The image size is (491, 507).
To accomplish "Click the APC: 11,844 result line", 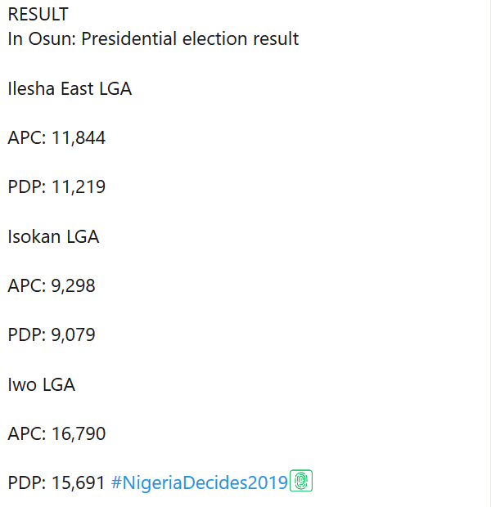I will [x=56, y=138].
